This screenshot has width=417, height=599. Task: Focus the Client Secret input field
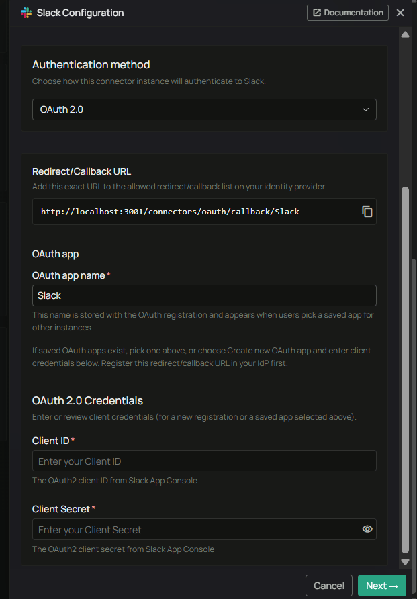tap(204, 529)
